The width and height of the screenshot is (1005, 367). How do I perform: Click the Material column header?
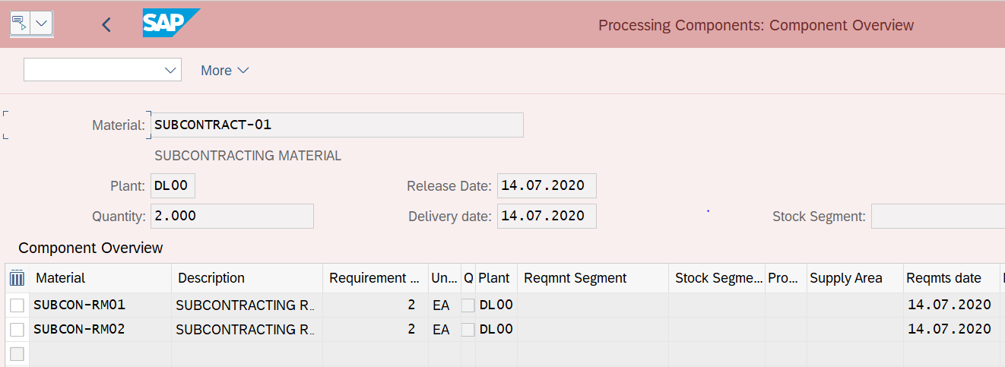[61, 278]
